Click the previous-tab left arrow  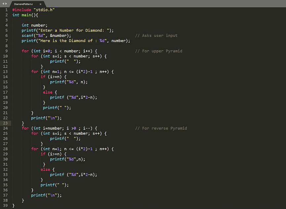click(3, 4)
